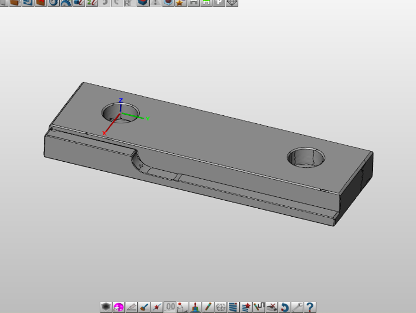
Task: Select the right circular hole on the part
Action: click(x=306, y=156)
